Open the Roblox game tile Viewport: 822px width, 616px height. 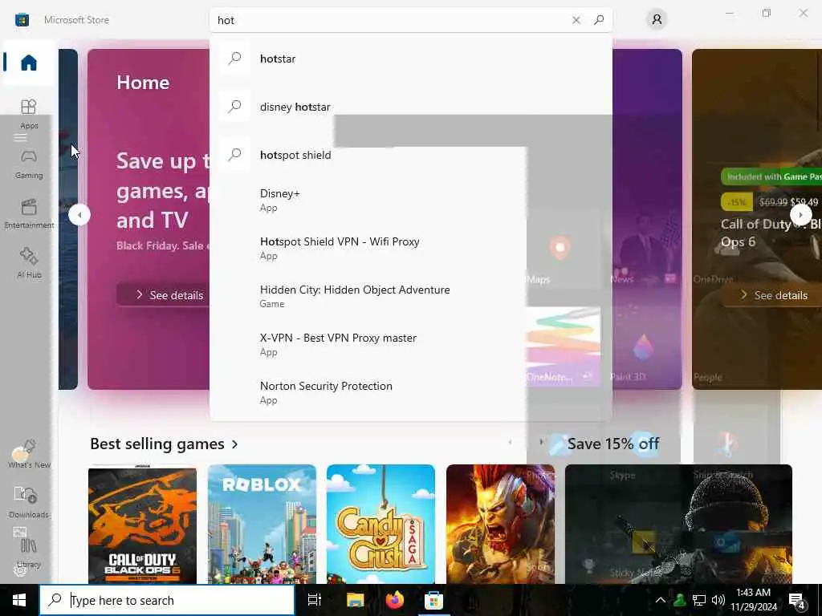click(x=262, y=525)
